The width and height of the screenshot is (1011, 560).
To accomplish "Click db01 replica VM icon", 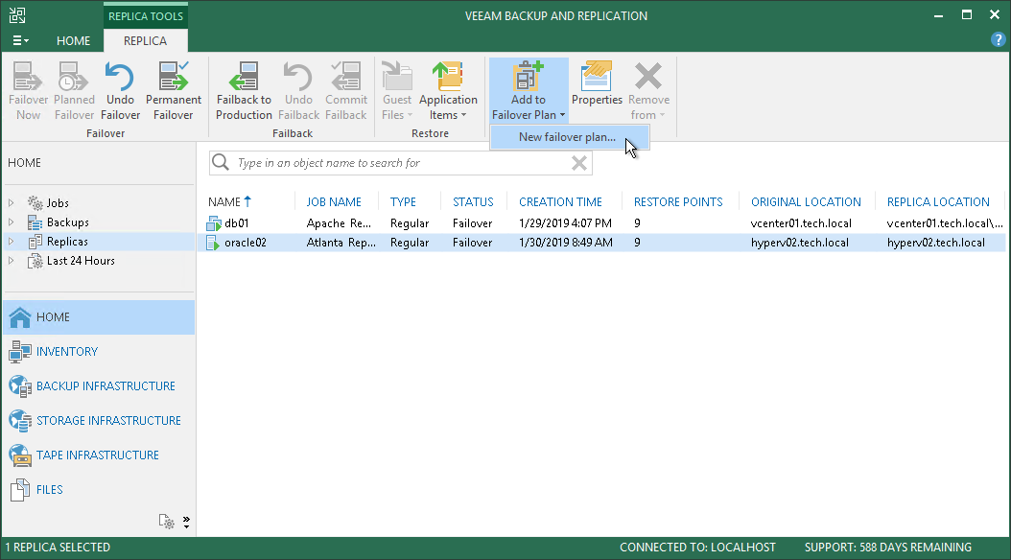I will coord(213,223).
